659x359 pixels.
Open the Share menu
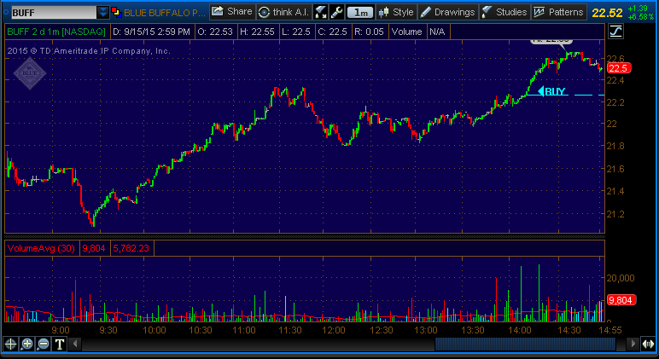click(x=232, y=12)
